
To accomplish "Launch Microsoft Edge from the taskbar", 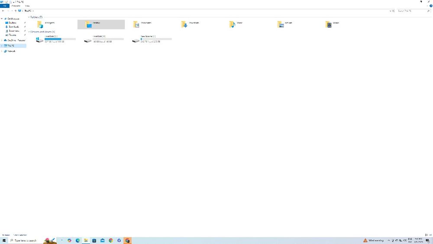I will [78, 241].
